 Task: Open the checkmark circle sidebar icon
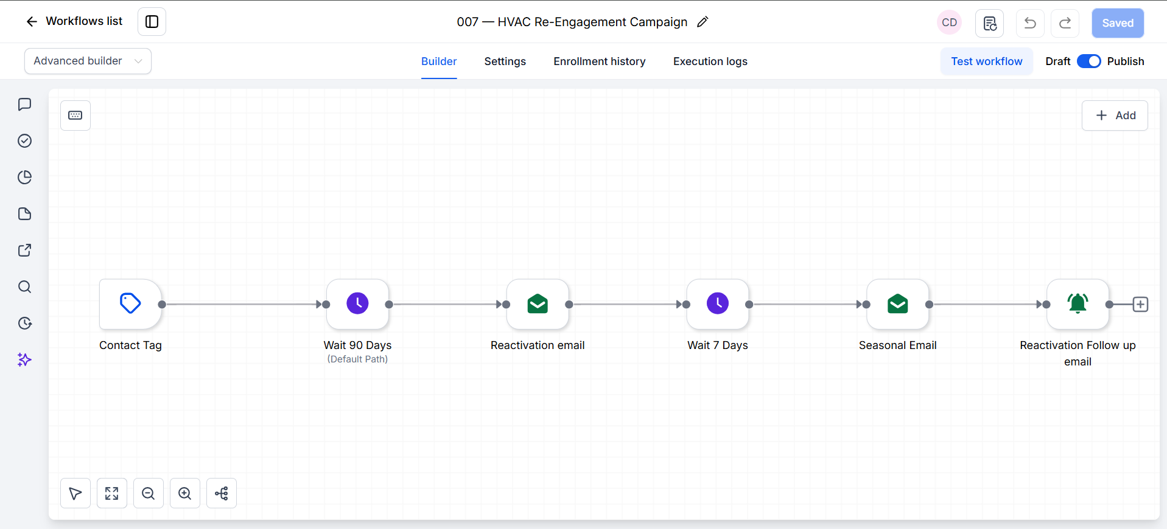(25, 141)
